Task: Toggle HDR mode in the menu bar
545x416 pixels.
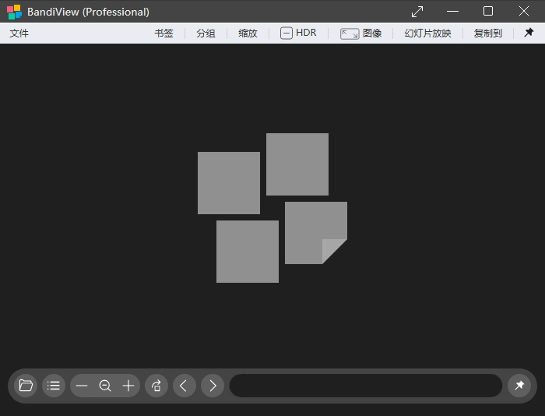Action: click(x=298, y=33)
